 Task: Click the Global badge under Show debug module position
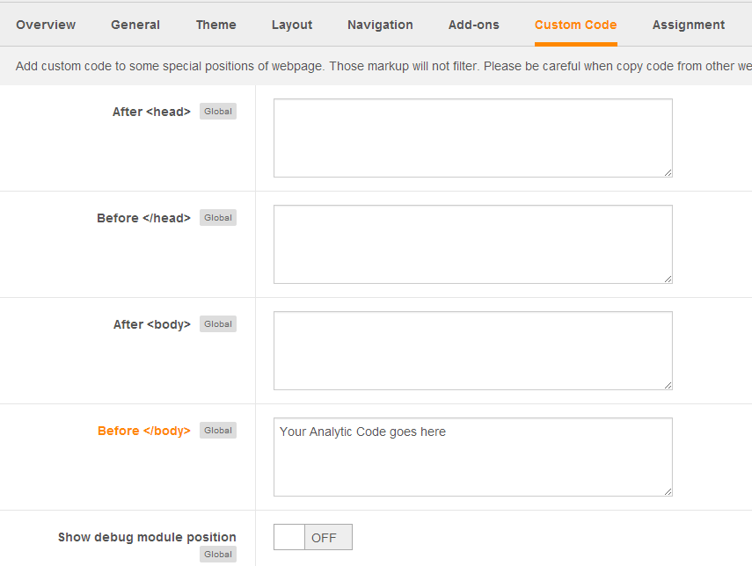218,554
